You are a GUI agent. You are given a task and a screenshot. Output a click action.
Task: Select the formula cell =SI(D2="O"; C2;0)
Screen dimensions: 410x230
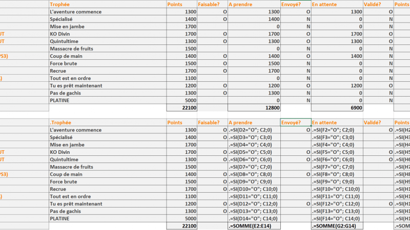point(254,130)
